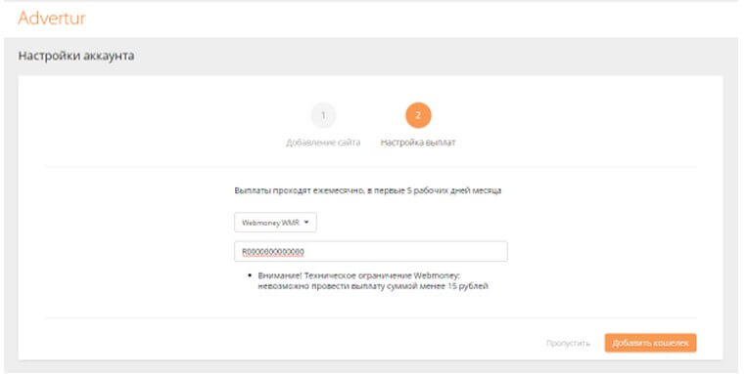The width and height of the screenshot is (747, 374).
Task: Click the number 2 inside the orange step circle
Action: point(418,115)
